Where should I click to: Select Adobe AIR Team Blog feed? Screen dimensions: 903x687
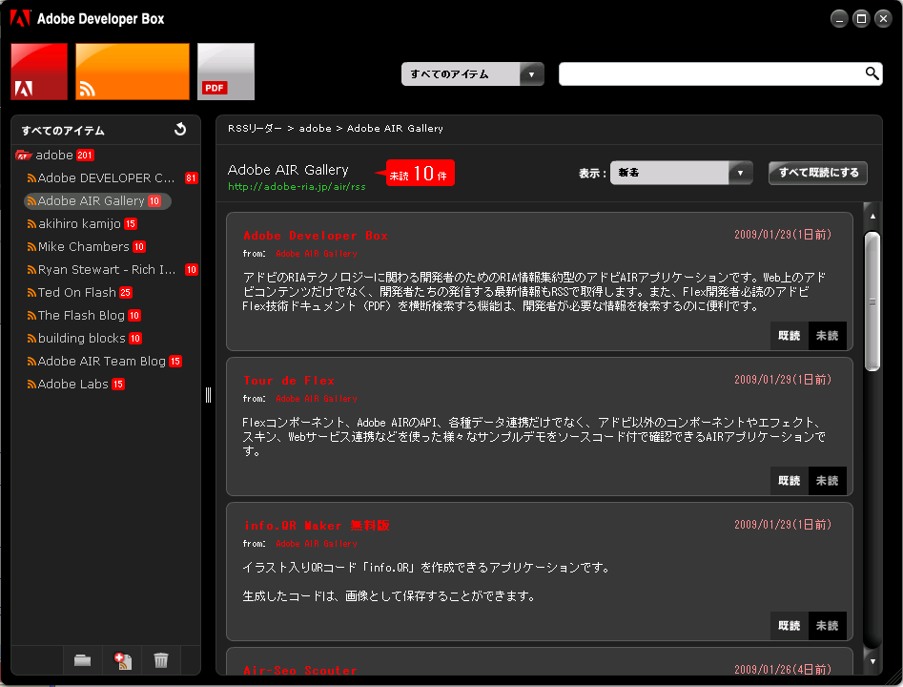(x=102, y=362)
